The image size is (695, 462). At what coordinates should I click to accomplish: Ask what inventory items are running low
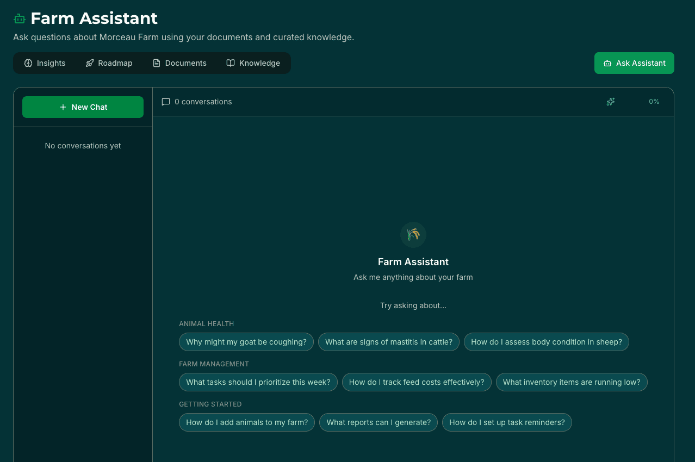point(572,382)
